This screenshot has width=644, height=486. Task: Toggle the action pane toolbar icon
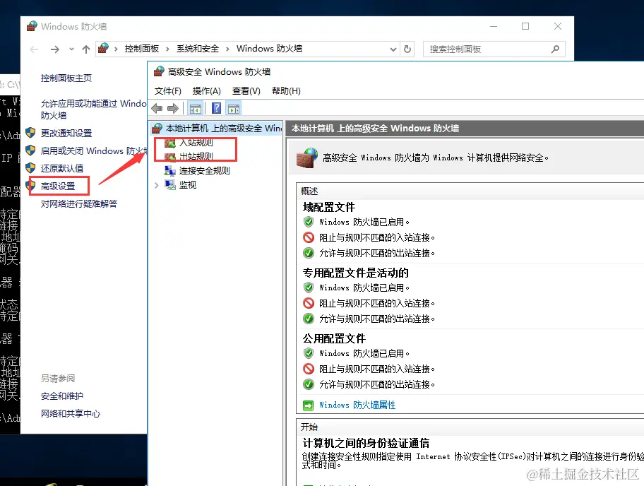click(x=234, y=109)
